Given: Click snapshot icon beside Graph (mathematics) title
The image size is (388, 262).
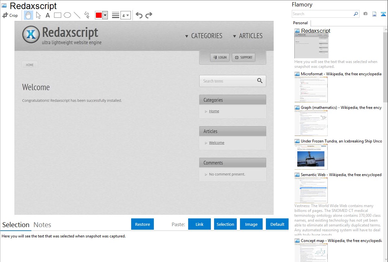Looking at the screenshot, I should (297, 108).
